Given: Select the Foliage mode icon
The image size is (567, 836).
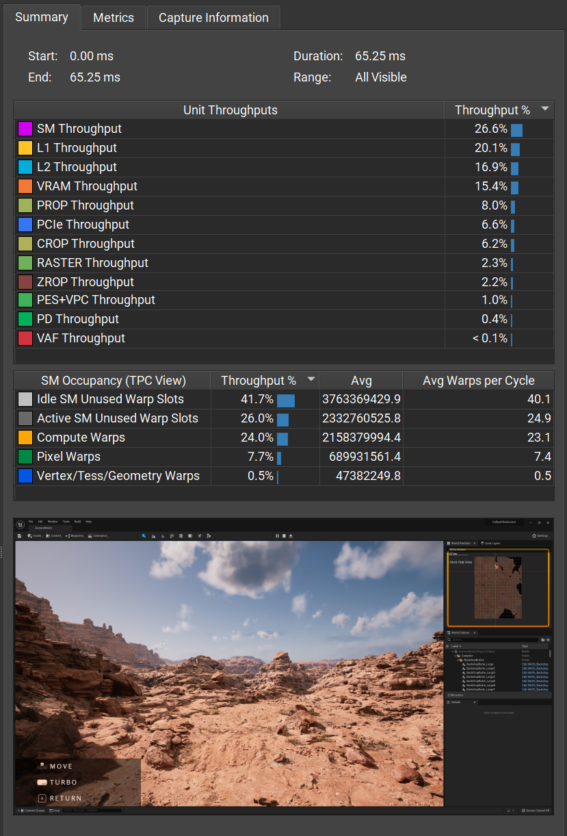Looking at the screenshot, I should [x=163, y=536].
